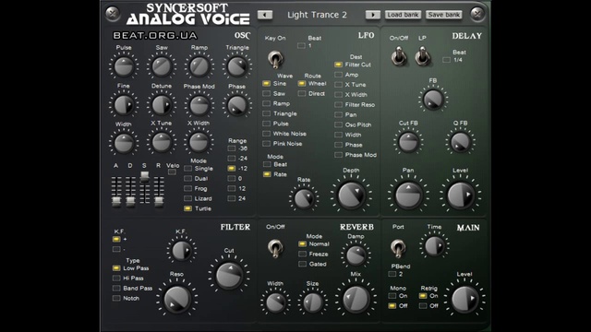
Task: Toggle the LFO Key On switch
Action: (275, 59)
